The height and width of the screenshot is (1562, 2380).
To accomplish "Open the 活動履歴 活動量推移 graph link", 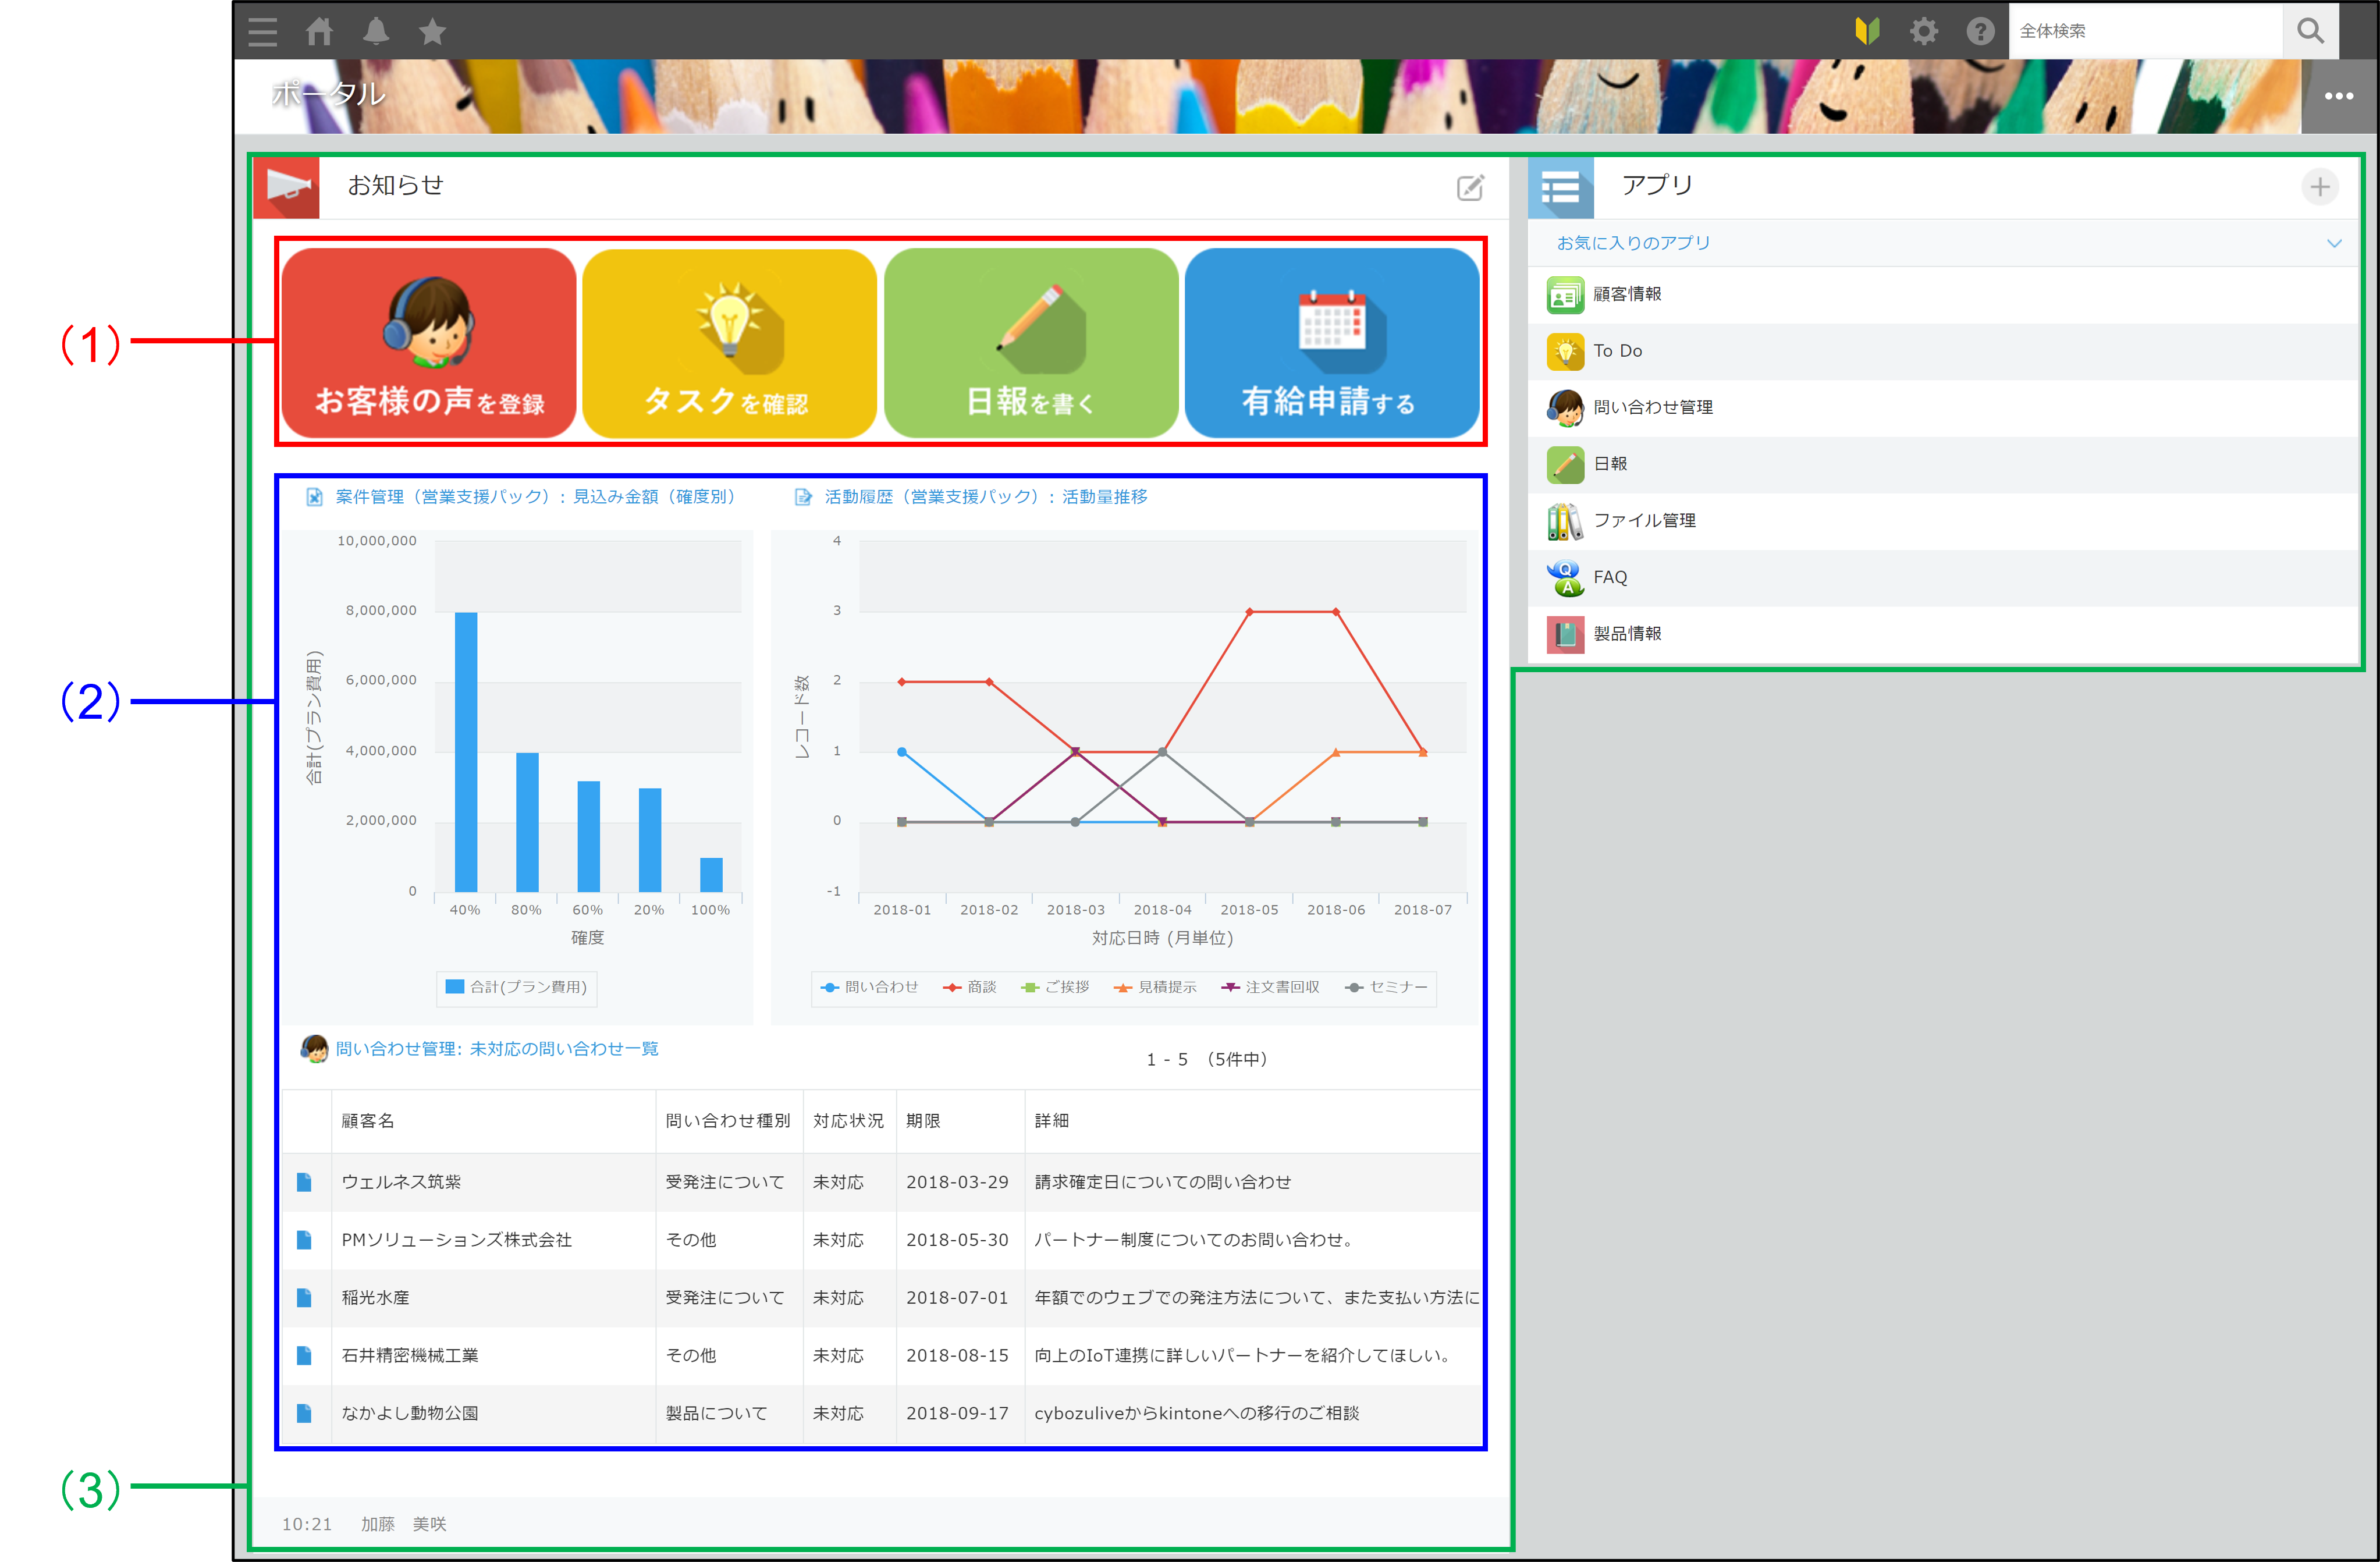I will (985, 497).
